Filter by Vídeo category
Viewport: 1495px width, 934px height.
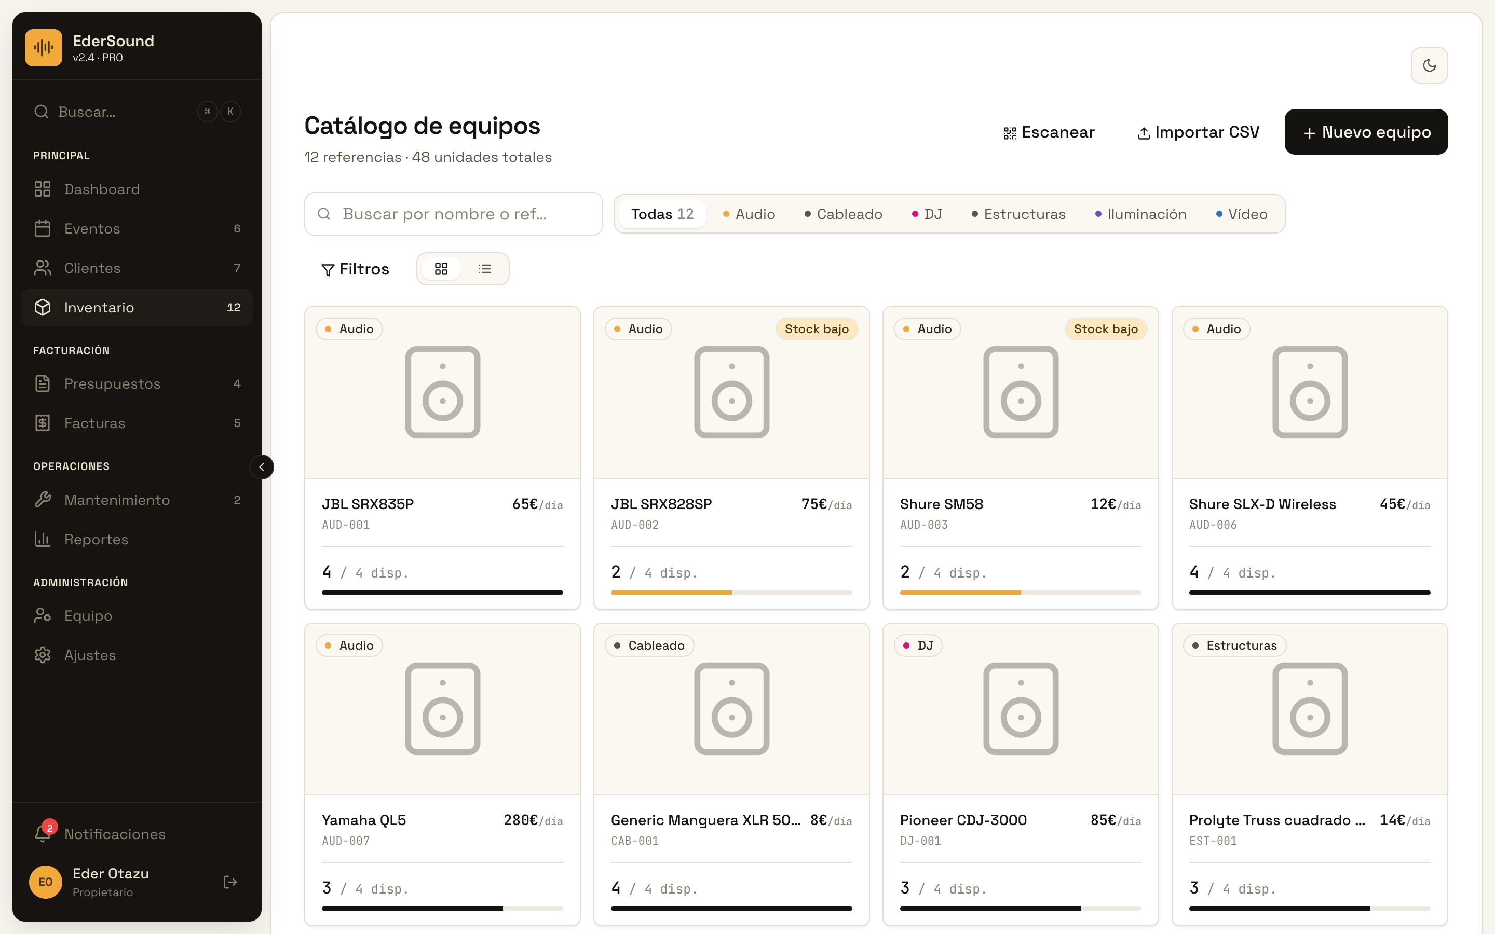(x=1242, y=214)
